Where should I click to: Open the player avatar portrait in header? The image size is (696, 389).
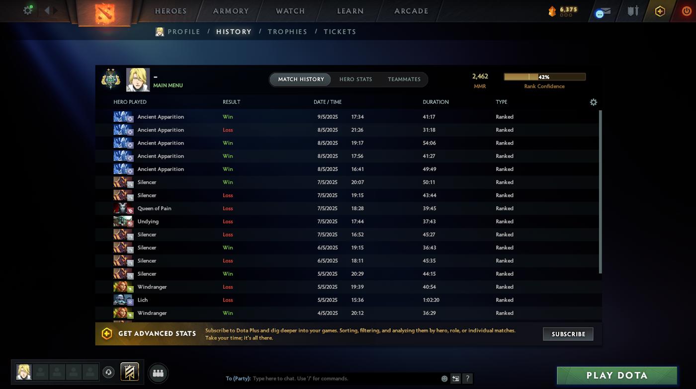(x=138, y=79)
